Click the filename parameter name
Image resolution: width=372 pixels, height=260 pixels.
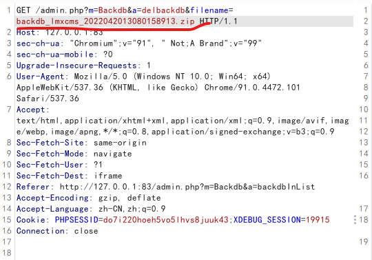(209, 10)
